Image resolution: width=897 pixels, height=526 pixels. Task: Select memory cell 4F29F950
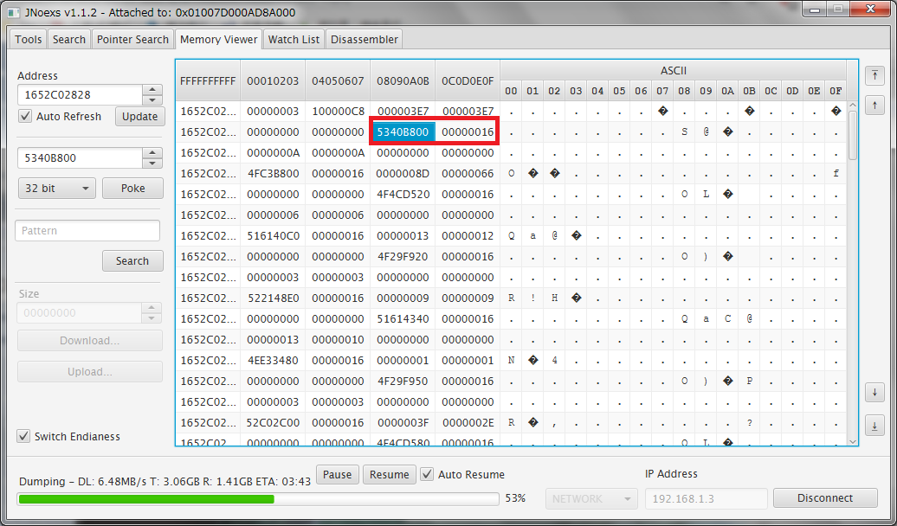pyautogui.click(x=403, y=381)
